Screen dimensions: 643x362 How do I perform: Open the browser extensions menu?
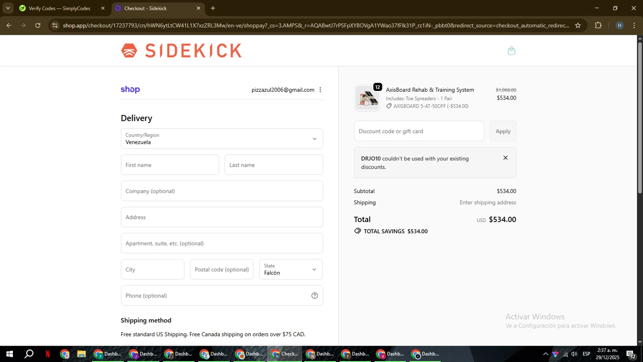pos(598,25)
